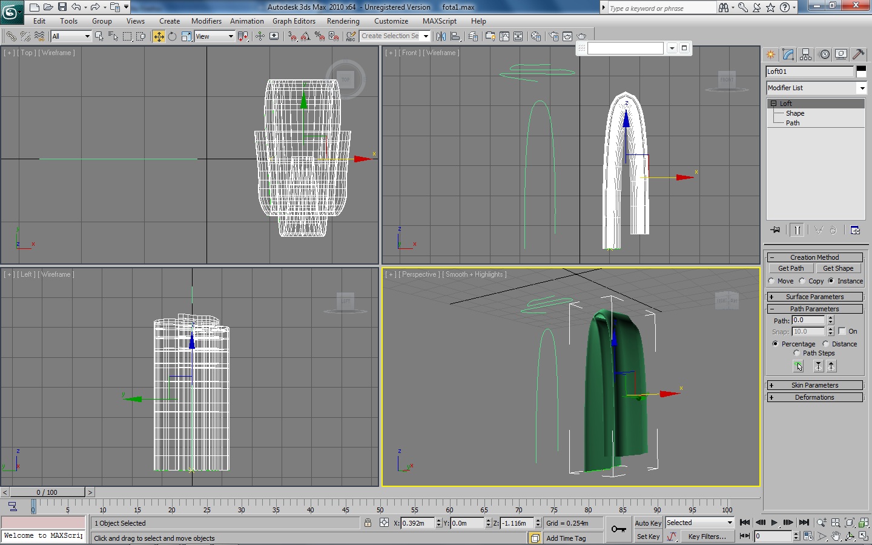Image resolution: width=872 pixels, height=545 pixels.
Task: Toggle the Percent Snap icon
Action: point(320,36)
